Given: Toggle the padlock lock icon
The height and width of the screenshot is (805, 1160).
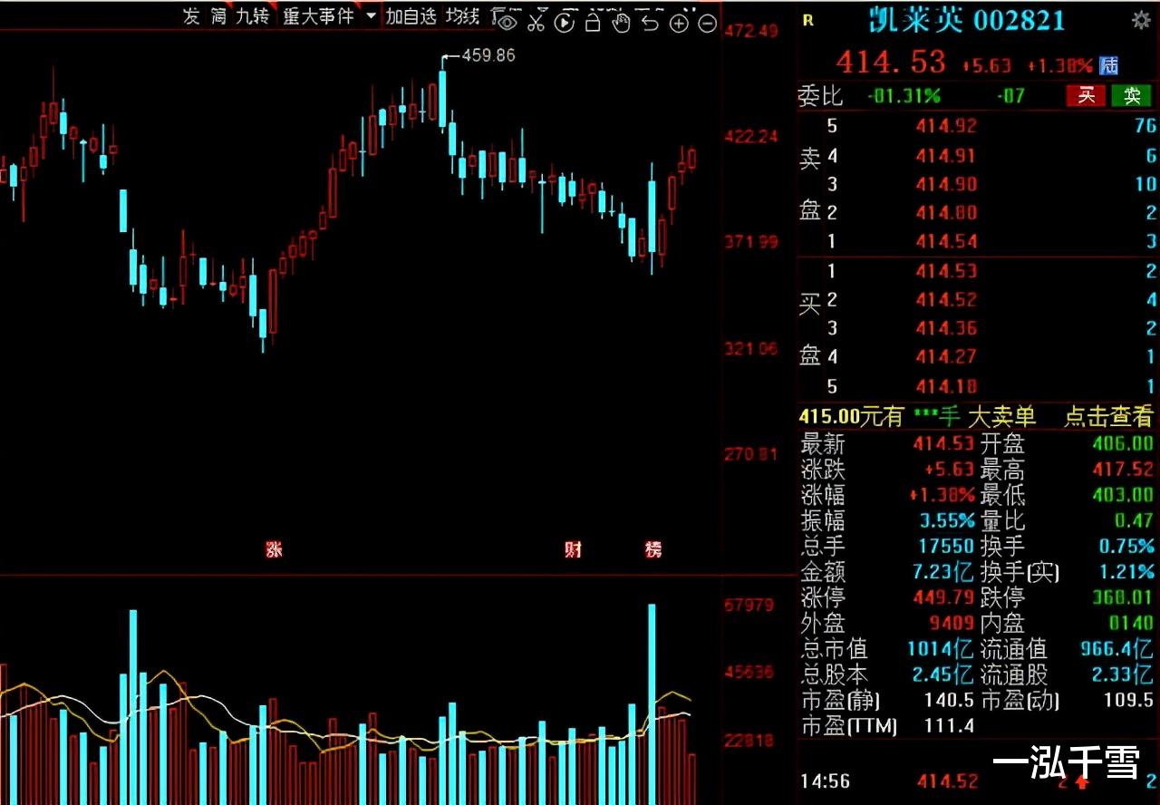Looking at the screenshot, I should pos(593,21).
